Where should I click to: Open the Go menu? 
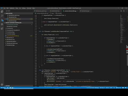coord(20,8)
